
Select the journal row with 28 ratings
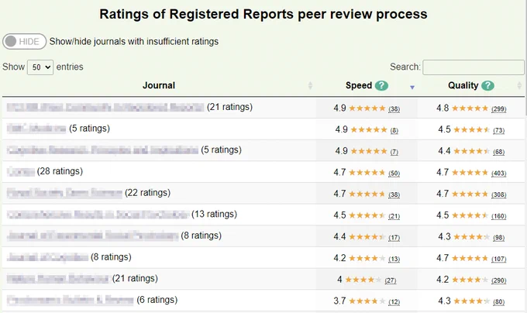tap(263, 172)
